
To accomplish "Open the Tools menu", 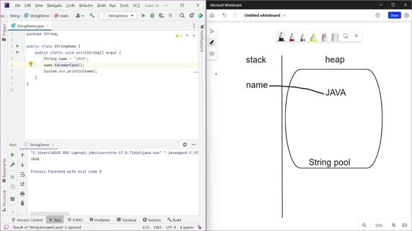I will [x=124, y=5].
